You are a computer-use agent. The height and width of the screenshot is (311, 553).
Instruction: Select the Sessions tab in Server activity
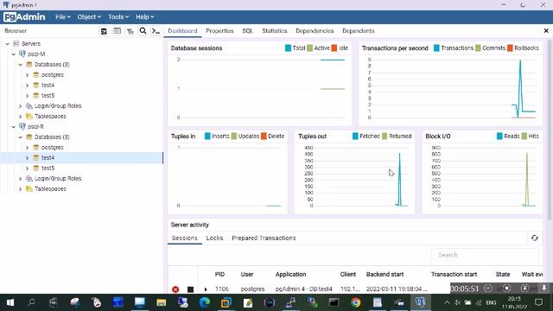coord(184,238)
